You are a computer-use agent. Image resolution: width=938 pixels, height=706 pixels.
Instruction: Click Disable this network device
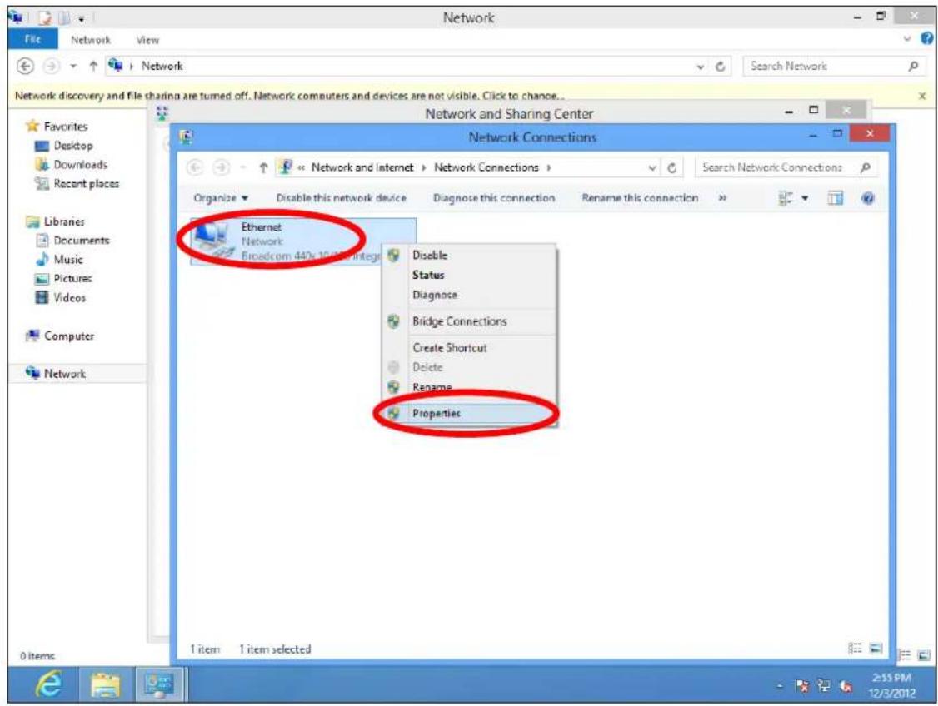pyautogui.click(x=341, y=198)
